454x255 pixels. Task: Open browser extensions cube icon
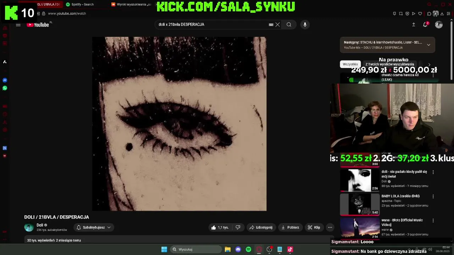point(429,13)
